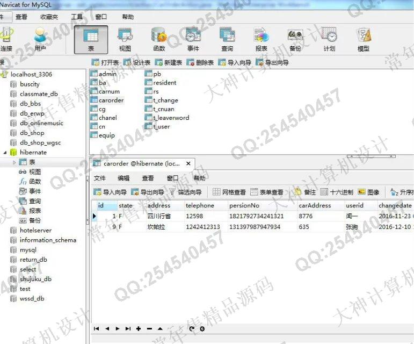Click the stop button in record navigator
Image resolution: width=414 pixels, height=344 pixels.
tap(202, 328)
